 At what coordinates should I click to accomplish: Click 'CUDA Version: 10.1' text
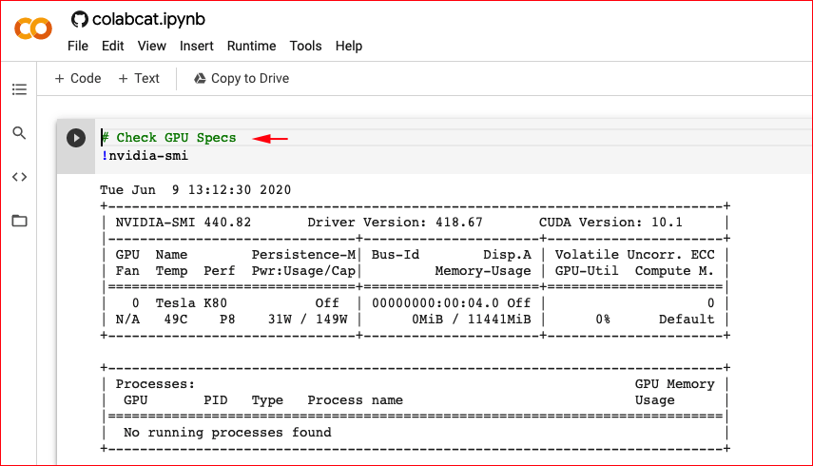(610, 223)
